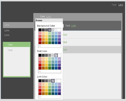Pick the darkest blue swatch under Background Color
126x101 pixels.
pos(56,43)
